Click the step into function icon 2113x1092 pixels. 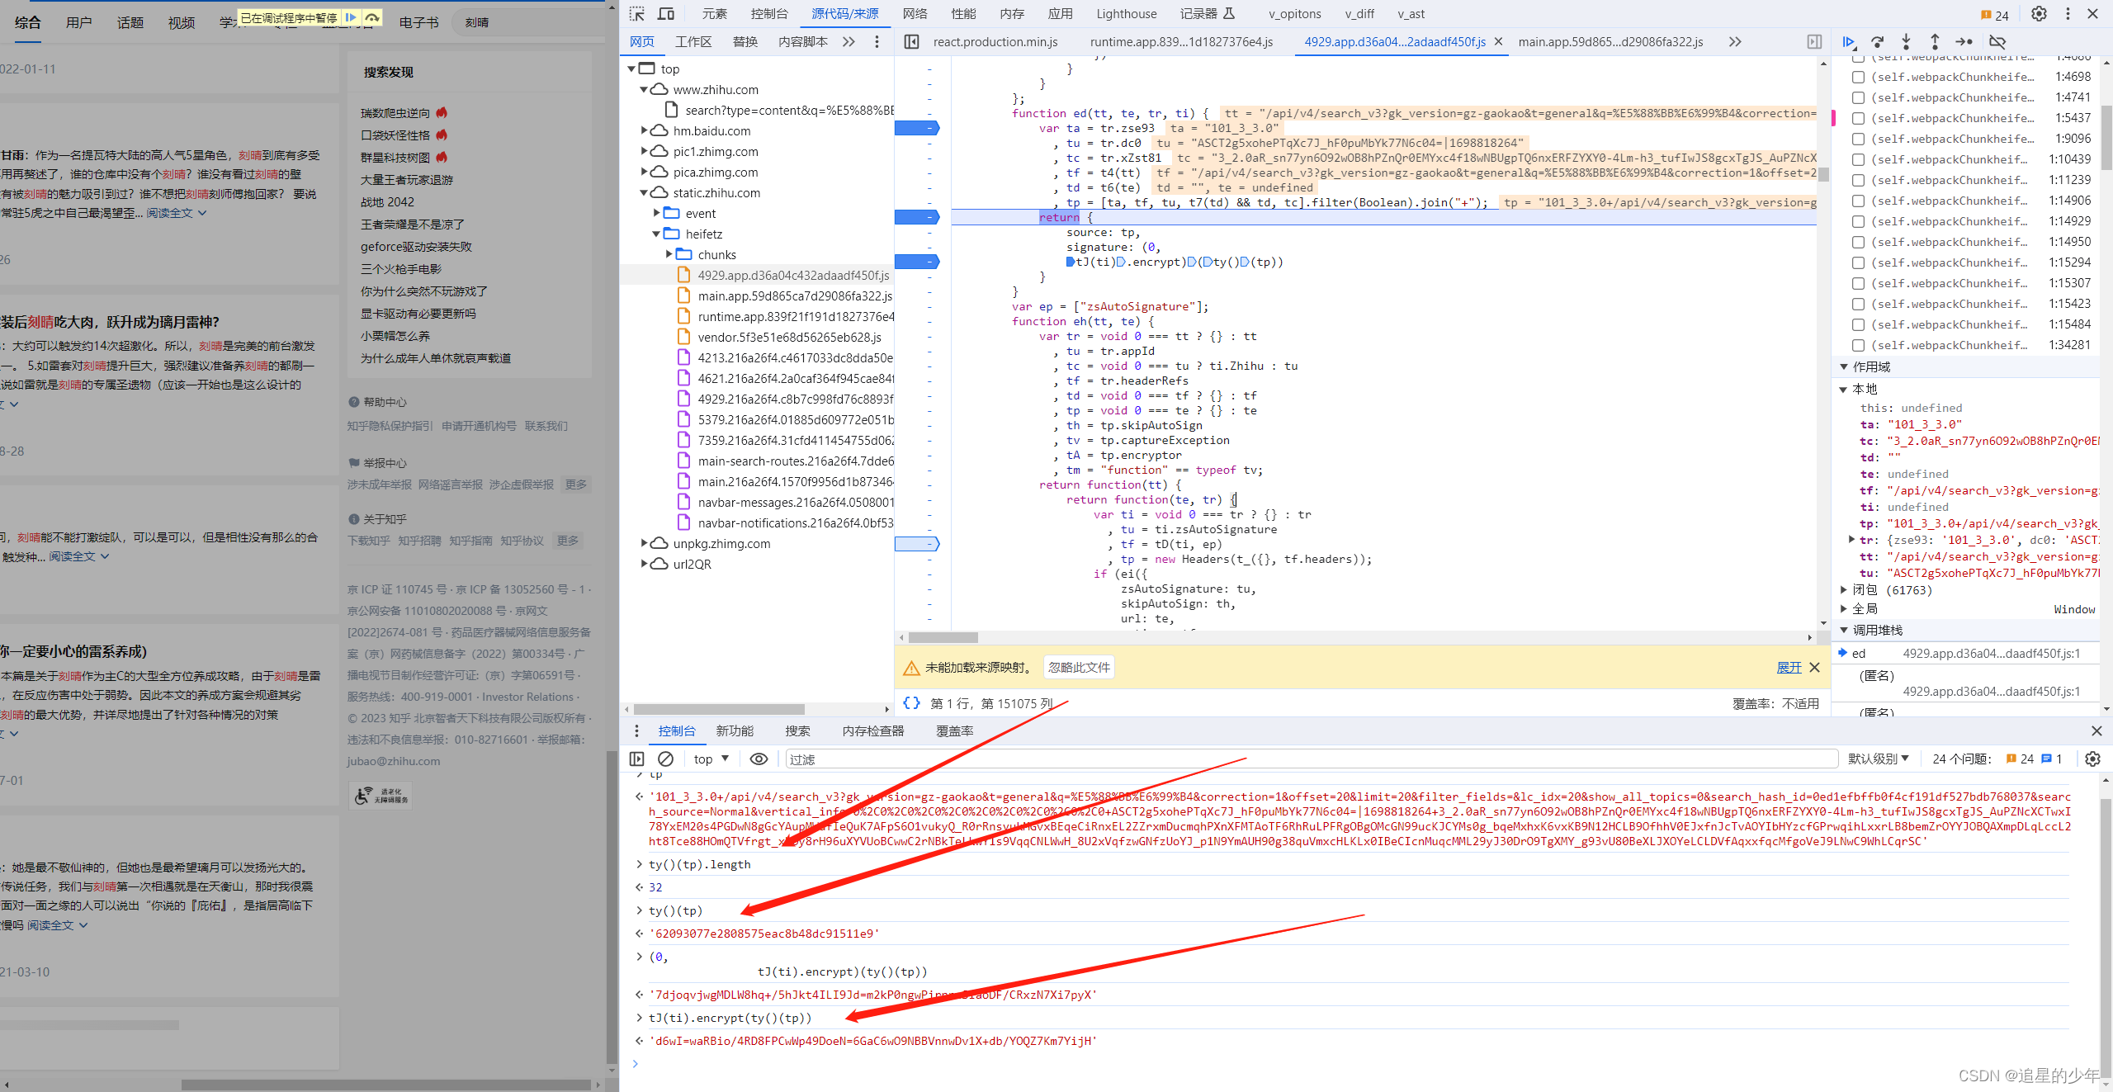click(x=1906, y=41)
